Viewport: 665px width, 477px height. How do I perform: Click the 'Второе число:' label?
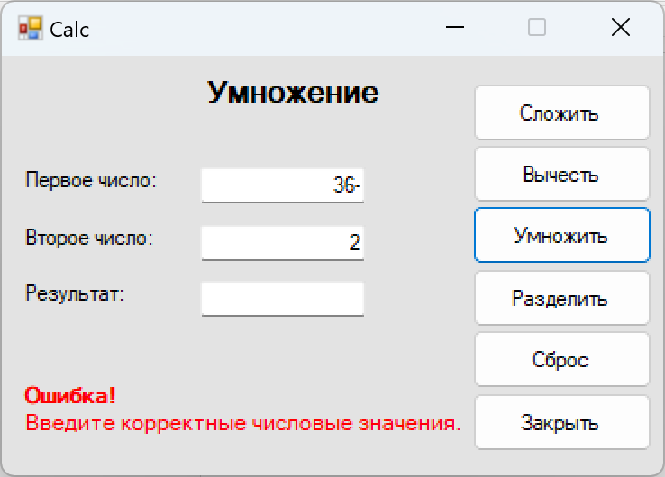pyautogui.click(x=89, y=238)
